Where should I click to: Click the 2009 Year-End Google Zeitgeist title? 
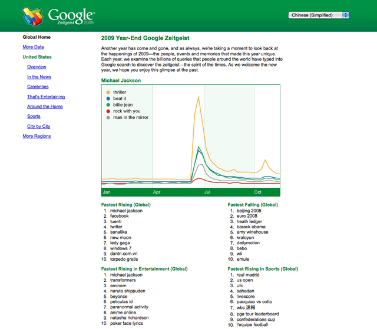pyautogui.click(x=145, y=38)
